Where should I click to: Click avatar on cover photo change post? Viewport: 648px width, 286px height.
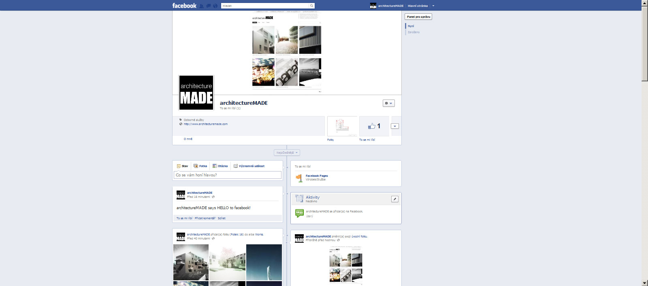299,238
